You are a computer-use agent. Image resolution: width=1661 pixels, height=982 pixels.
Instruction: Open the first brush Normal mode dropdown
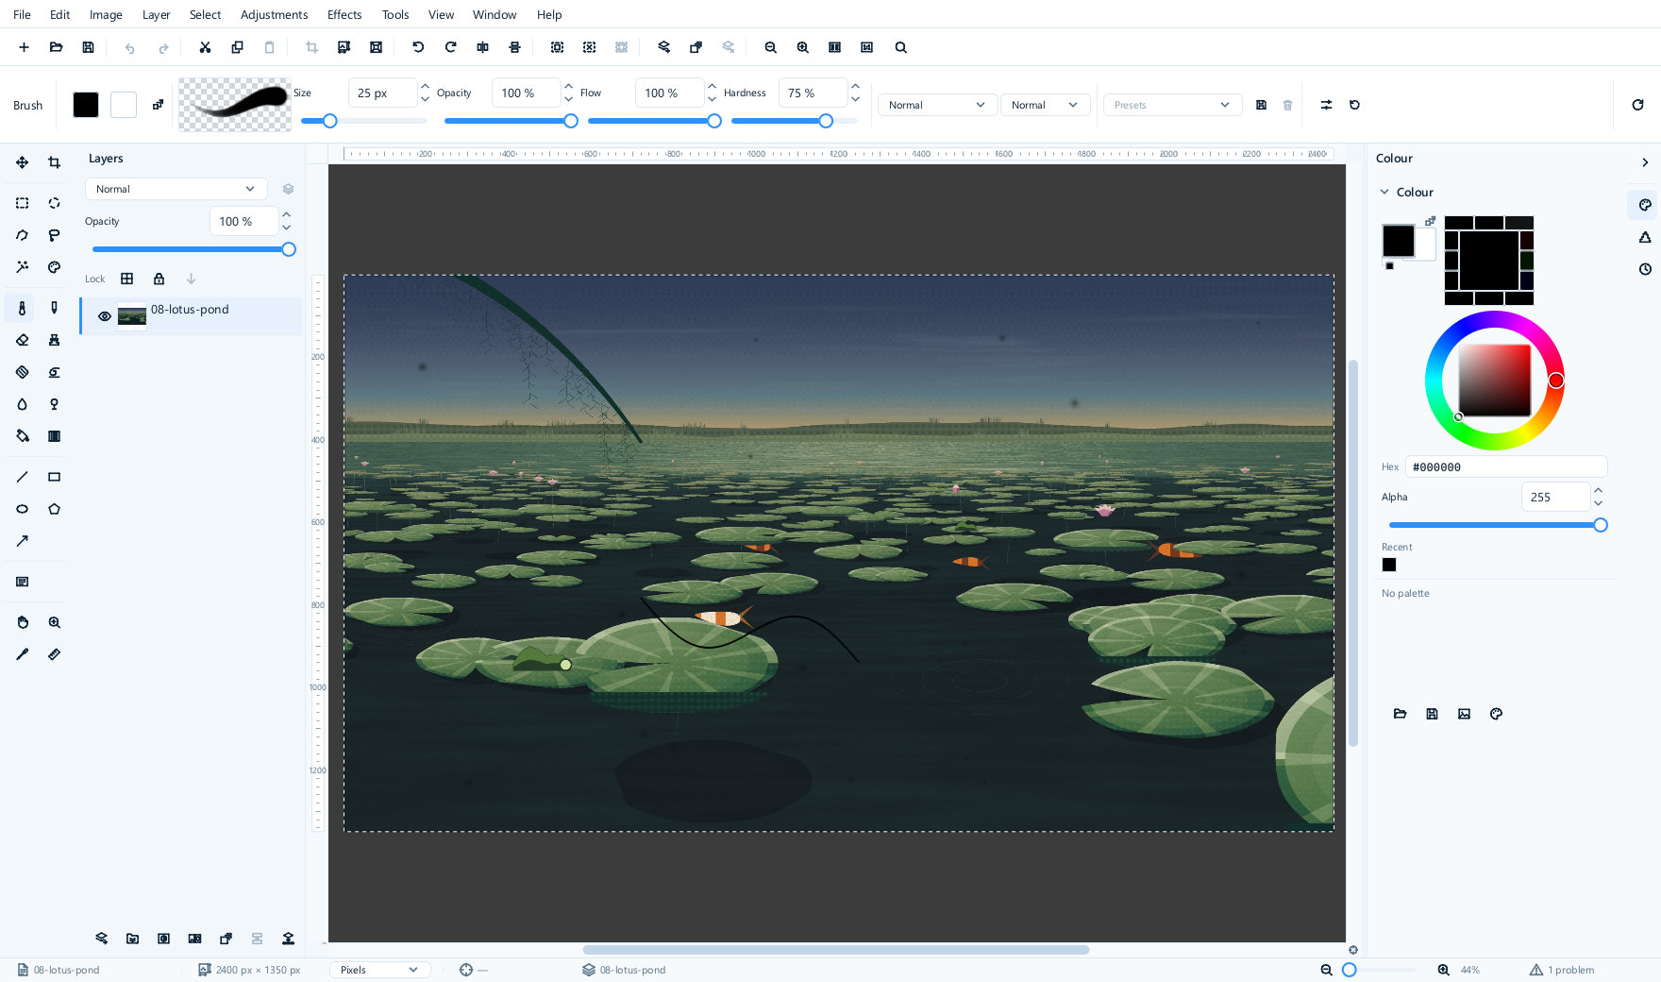tap(936, 105)
